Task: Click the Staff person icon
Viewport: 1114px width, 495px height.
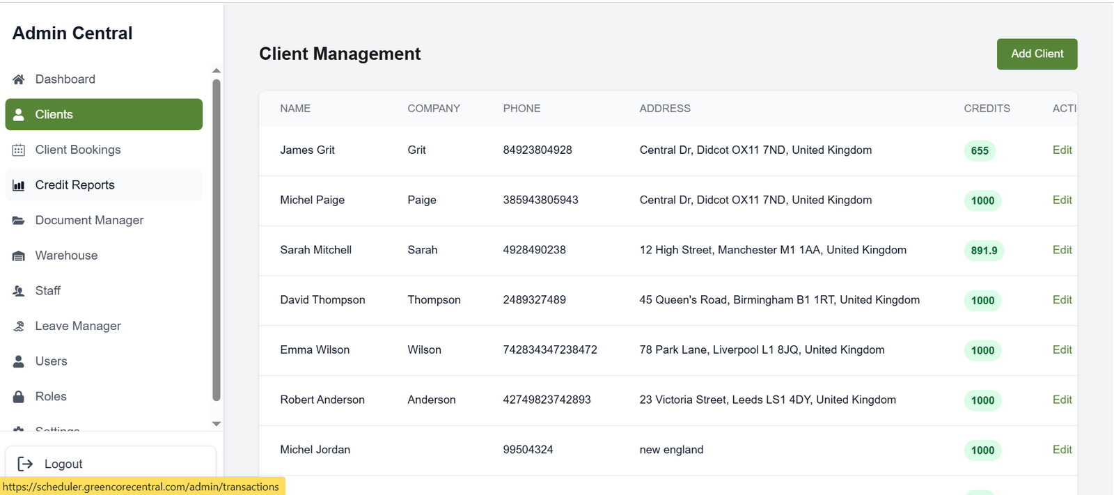Action: tap(19, 291)
